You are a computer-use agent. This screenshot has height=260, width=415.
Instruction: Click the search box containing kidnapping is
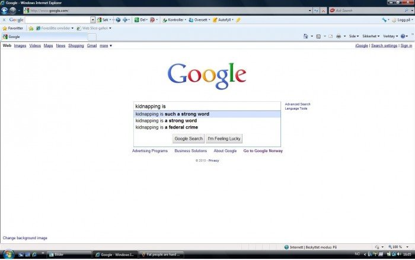[x=207, y=106]
